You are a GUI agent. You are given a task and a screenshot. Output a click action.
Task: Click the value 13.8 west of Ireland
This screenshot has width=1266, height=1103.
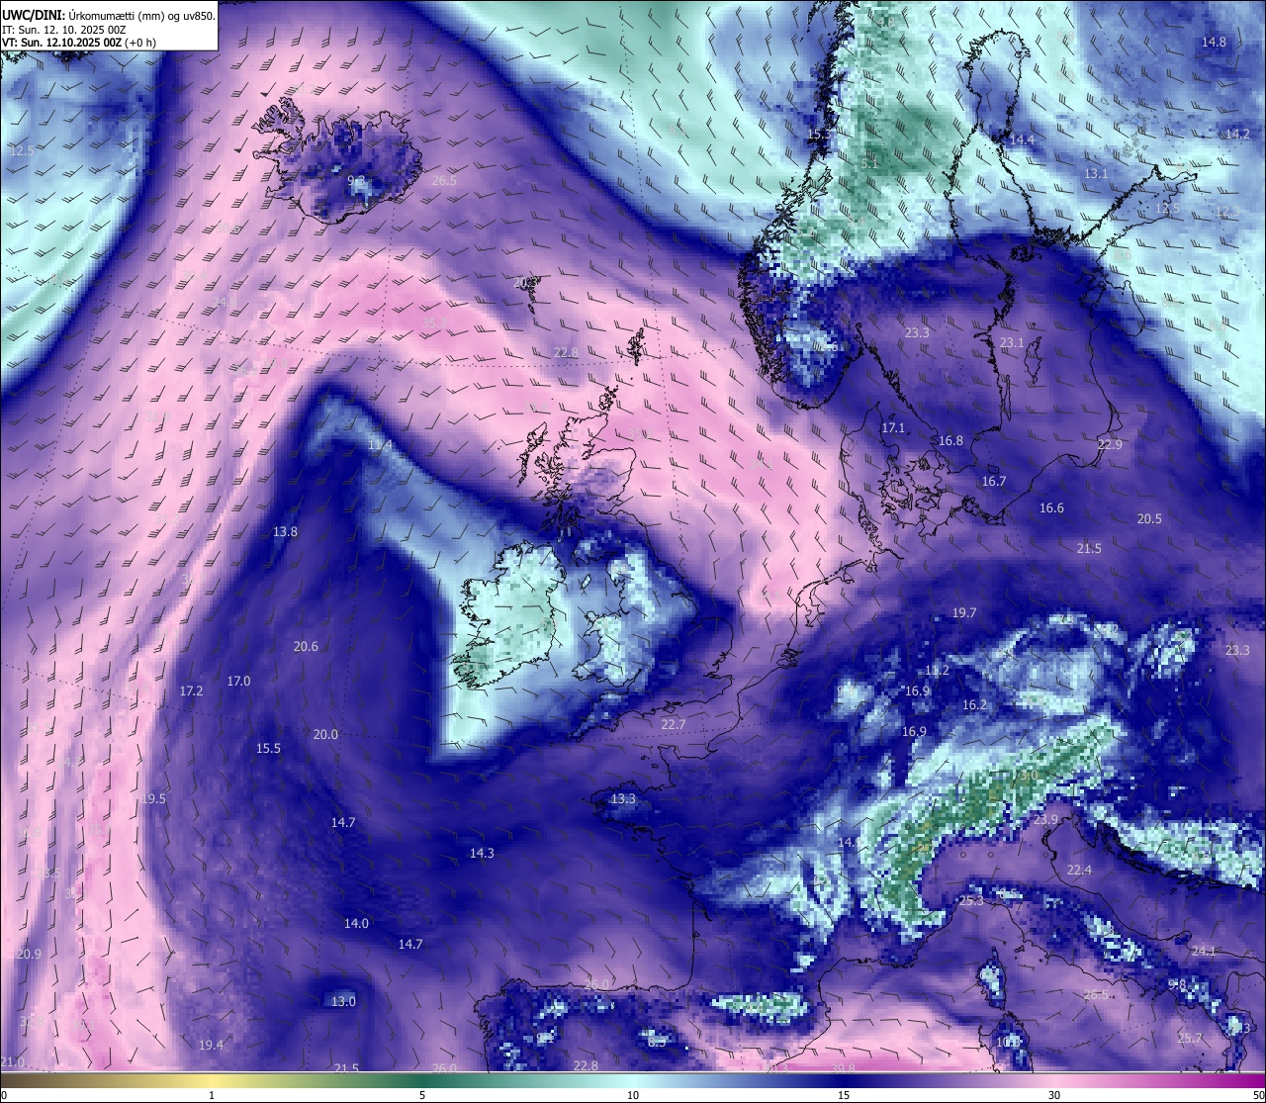click(x=285, y=532)
